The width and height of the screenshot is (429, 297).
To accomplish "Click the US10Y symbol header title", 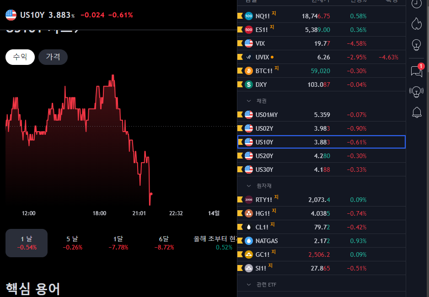I will [x=32, y=15].
